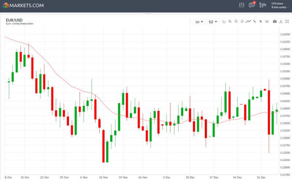Zoom in on the chart

click(x=230, y=22)
